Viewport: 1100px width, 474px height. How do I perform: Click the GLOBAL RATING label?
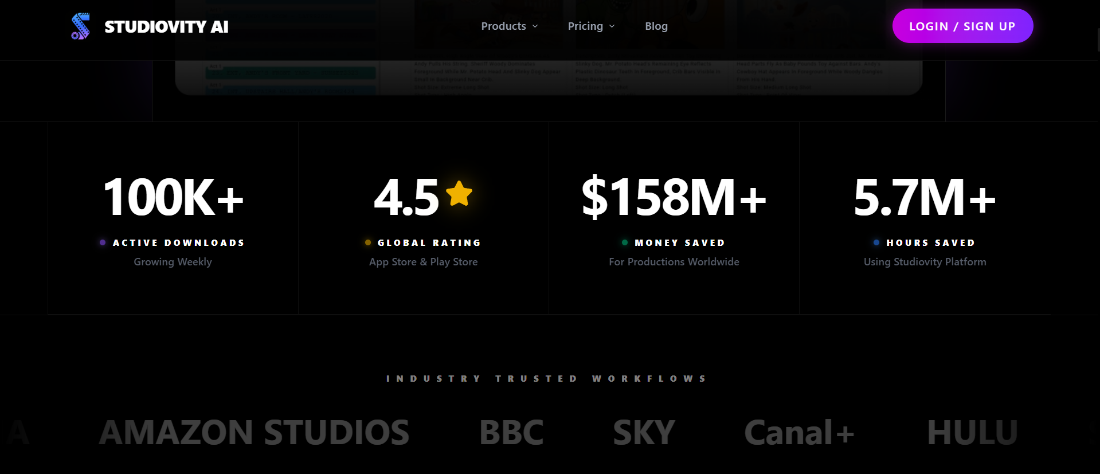429,243
